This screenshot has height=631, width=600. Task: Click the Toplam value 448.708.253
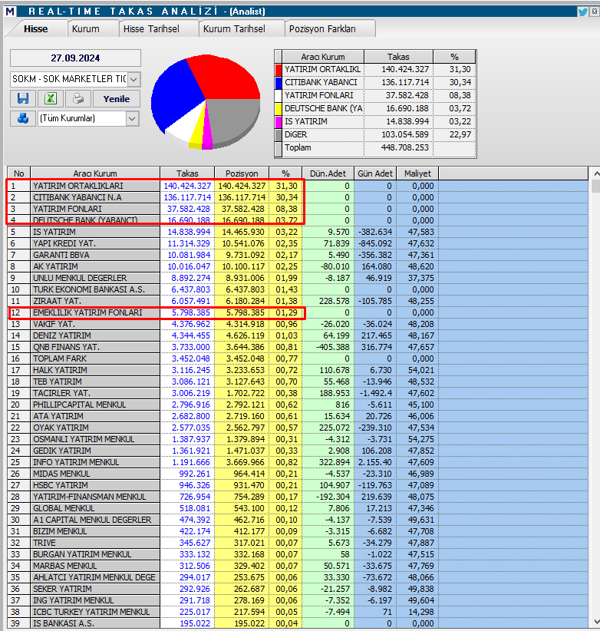(405, 147)
